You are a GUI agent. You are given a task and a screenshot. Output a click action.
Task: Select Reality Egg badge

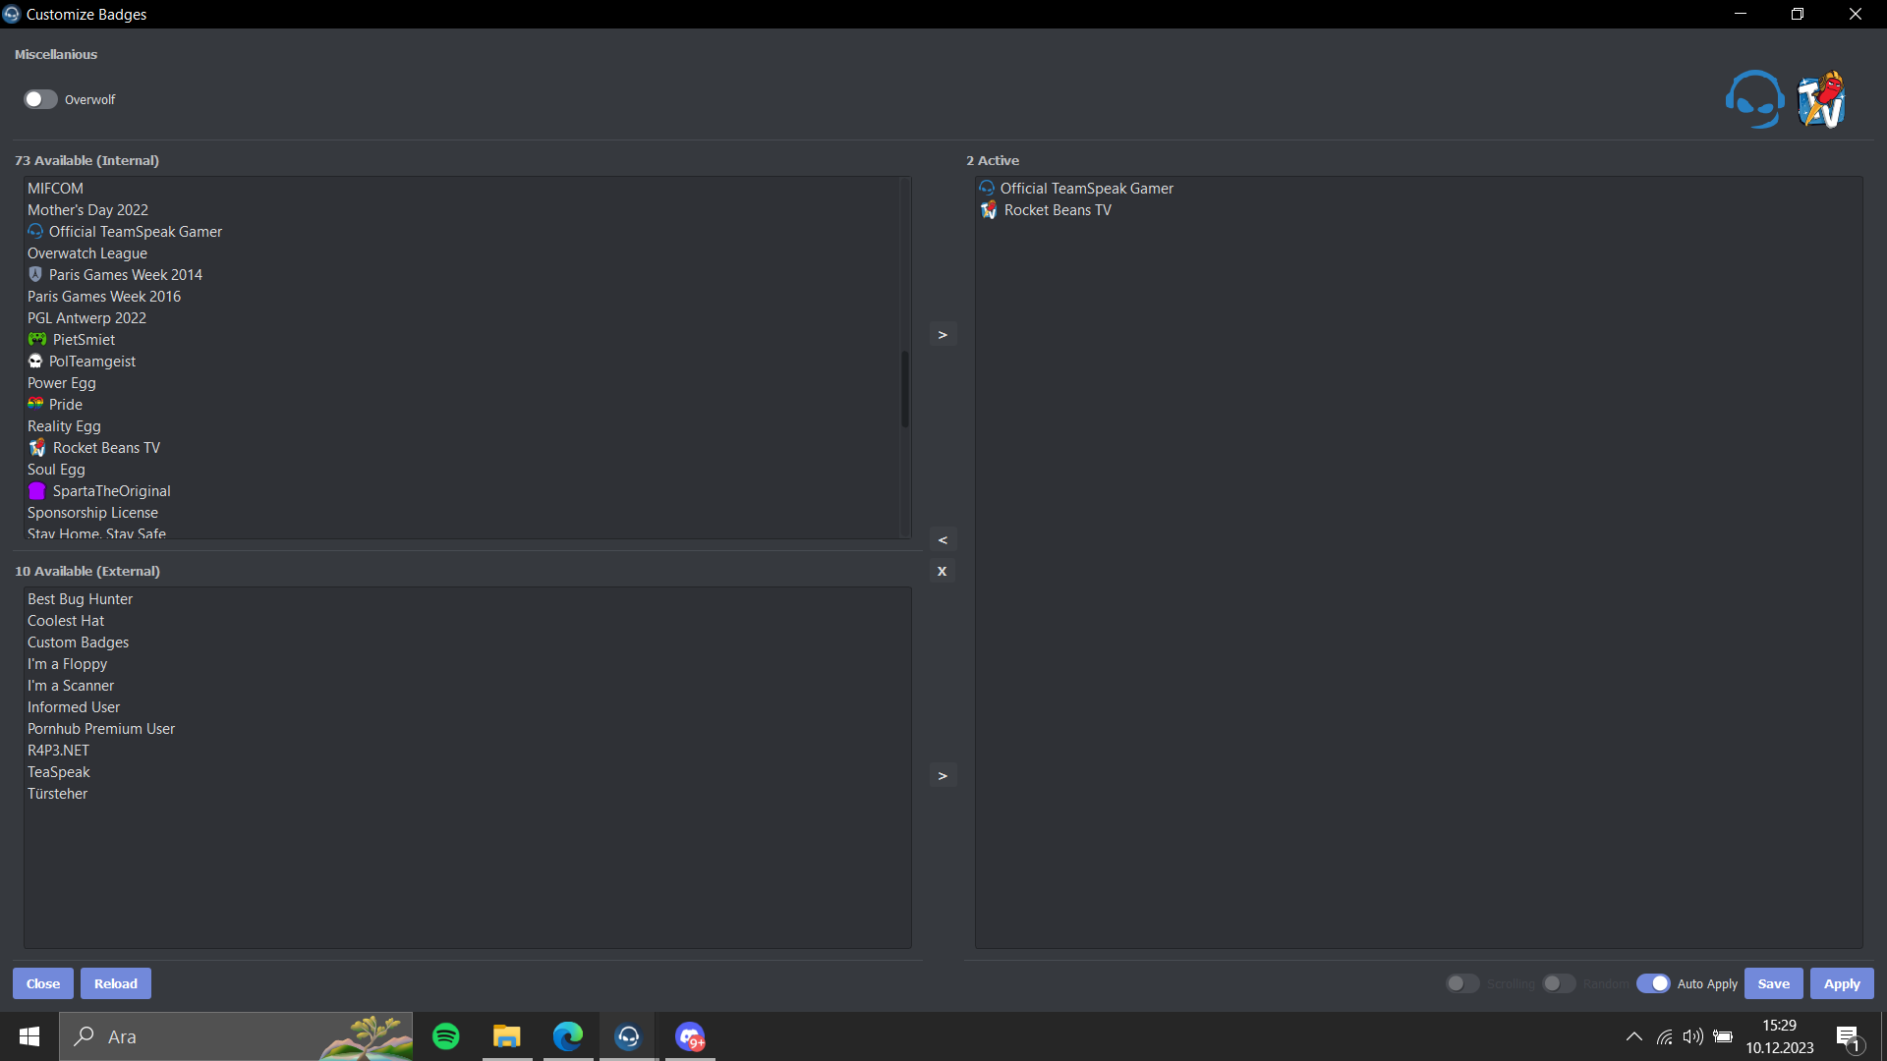pos(64,425)
